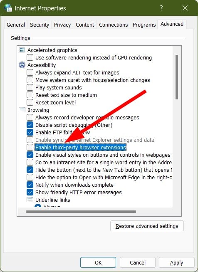The height and width of the screenshot is (272, 198).
Task: Go to the Connections tab
Action: [113, 25]
